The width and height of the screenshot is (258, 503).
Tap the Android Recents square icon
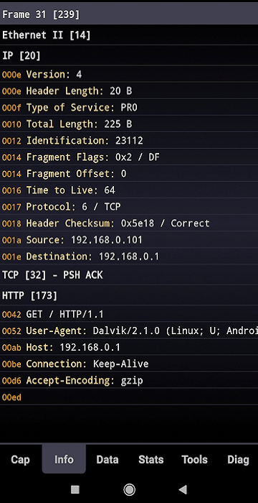coord(75,489)
